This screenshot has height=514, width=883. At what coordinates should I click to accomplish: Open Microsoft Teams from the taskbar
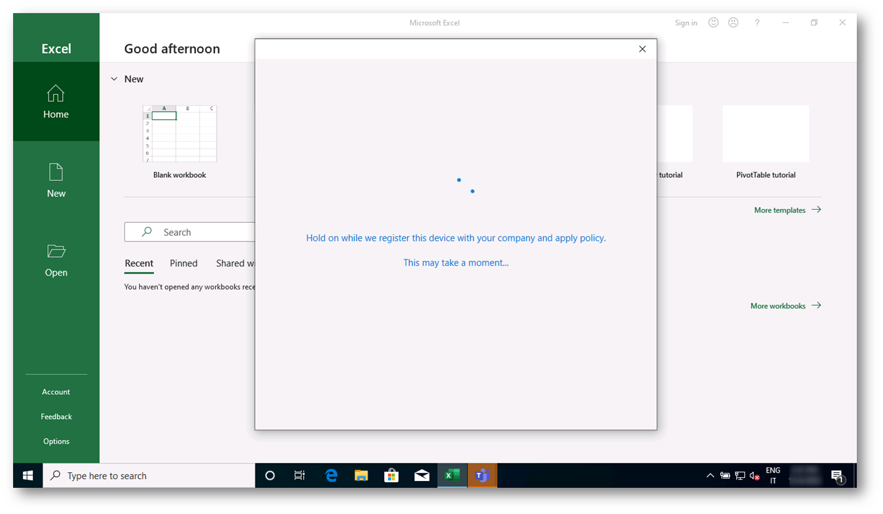pos(482,475)
